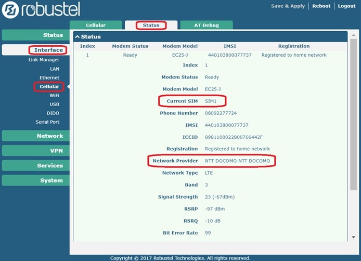Viewport: 361px width, 261px height.
Task: Click phone number 08092277724
Action: point(221,113)
